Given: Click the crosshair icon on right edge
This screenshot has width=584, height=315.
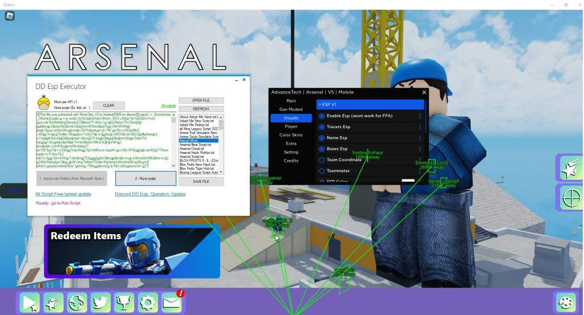Looking at the screenshot, I should [x=570, y=198].
